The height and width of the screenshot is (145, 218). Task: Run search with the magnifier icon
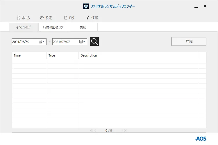coord(94,41)
